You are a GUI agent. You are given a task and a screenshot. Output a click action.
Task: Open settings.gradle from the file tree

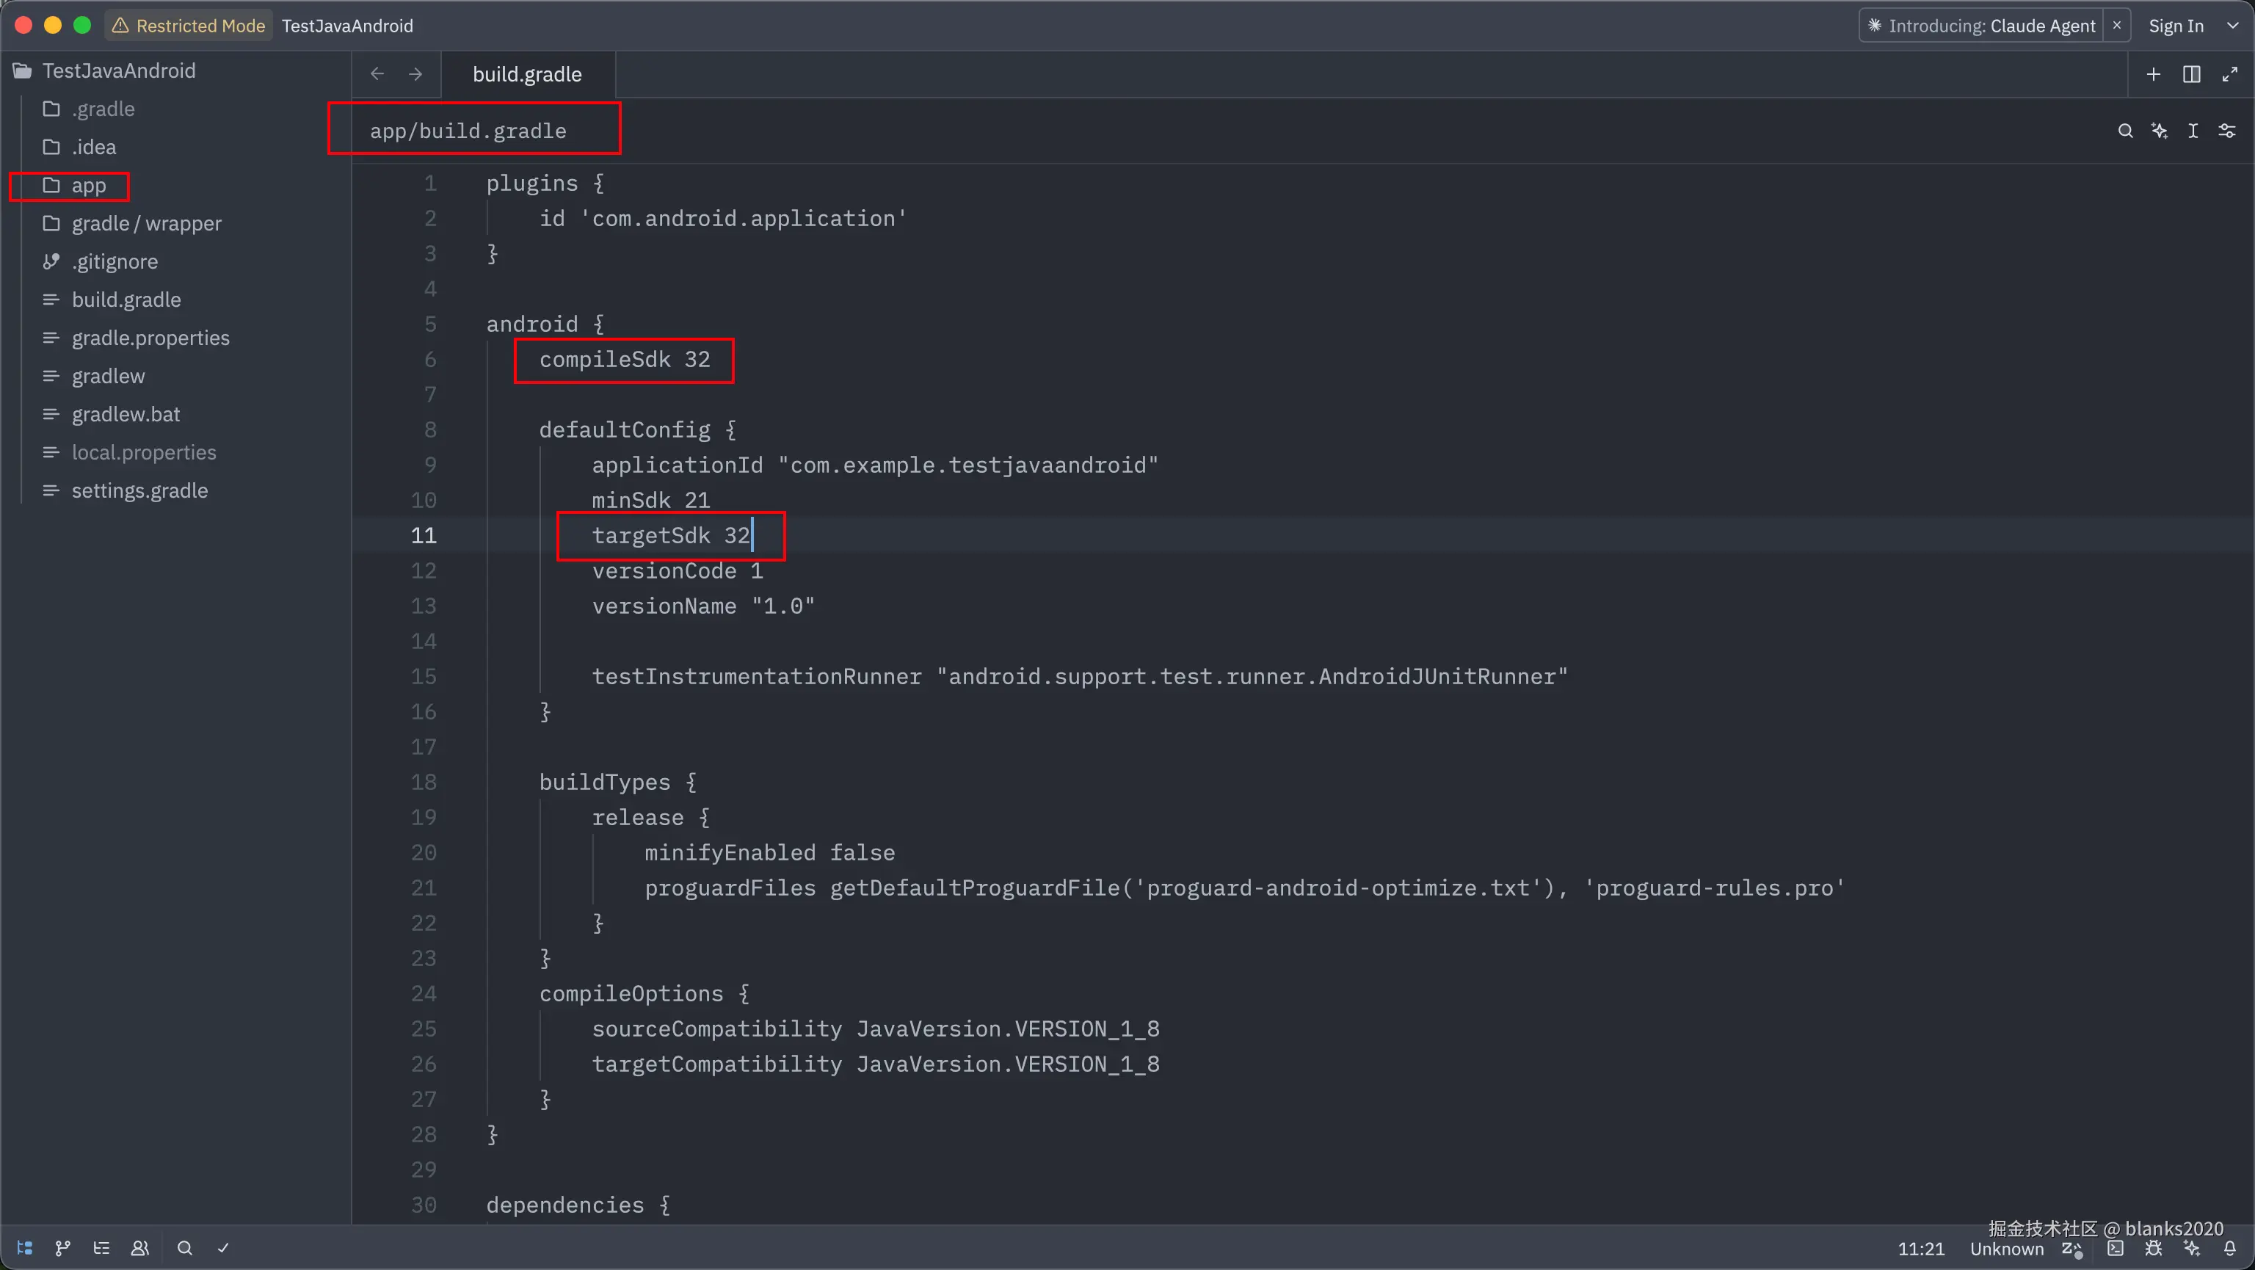coord(139,491)
